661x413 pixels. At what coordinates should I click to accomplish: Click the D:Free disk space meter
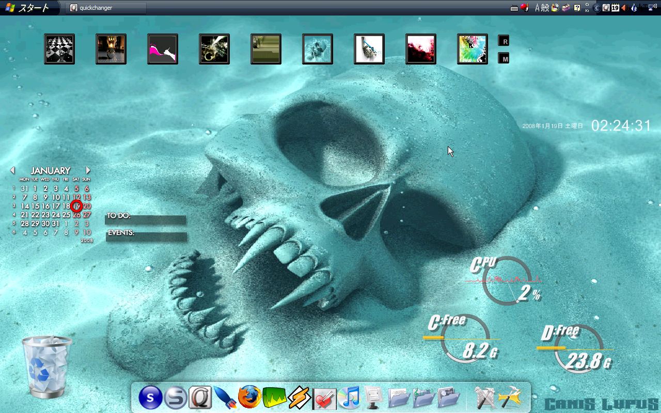(575, 348)
